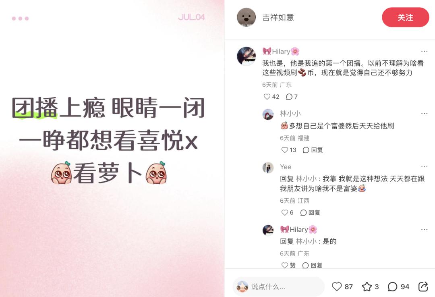Screen dimensions: 435x297
Task: Focus the 说点什么 comment input field
Action: [x=279, y=287]
